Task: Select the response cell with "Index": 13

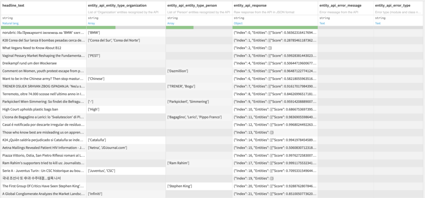Action: (275, 132)
